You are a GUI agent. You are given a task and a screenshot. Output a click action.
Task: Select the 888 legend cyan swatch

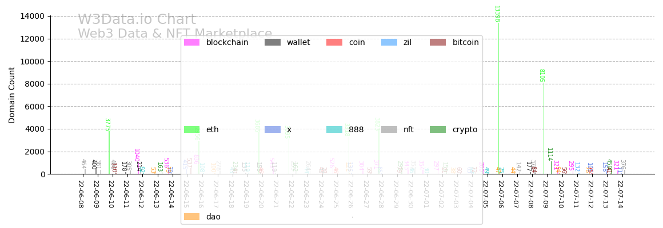click(x=334, y=129)
